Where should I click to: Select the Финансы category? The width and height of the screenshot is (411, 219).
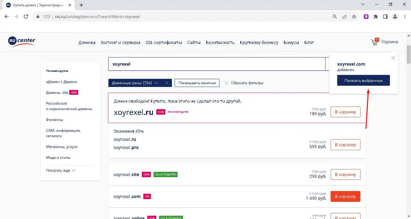pos(54,120)
